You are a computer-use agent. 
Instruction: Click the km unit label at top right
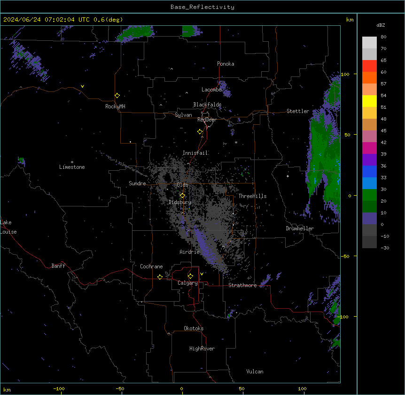tap(350, 20)
